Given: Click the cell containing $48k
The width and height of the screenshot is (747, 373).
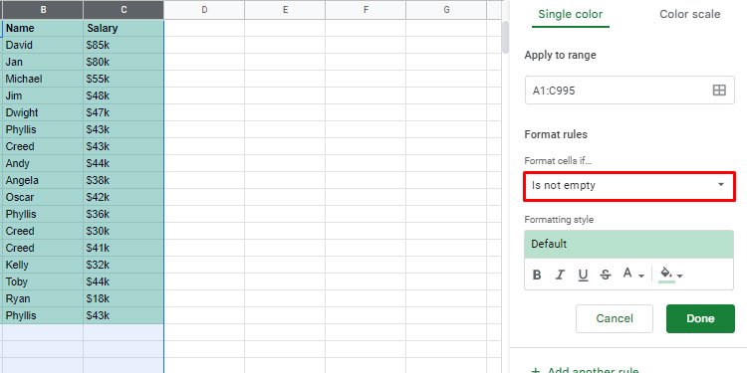Looking at the screenshot, I should pos(124,95).
